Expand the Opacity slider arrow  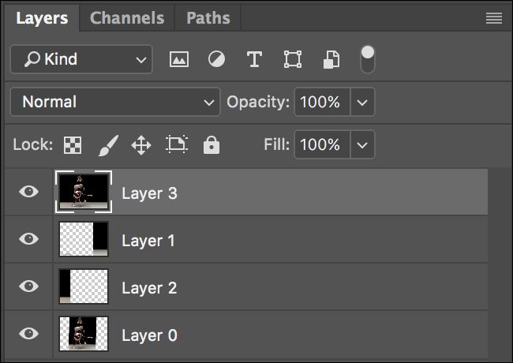[x=362, y=102]
